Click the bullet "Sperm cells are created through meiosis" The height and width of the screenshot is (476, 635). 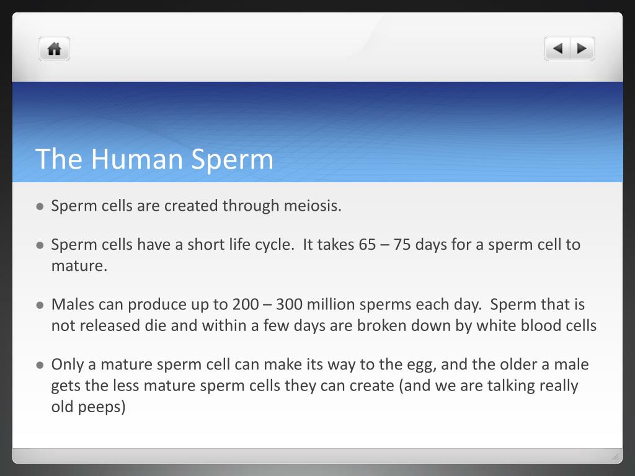click(196, 206)
